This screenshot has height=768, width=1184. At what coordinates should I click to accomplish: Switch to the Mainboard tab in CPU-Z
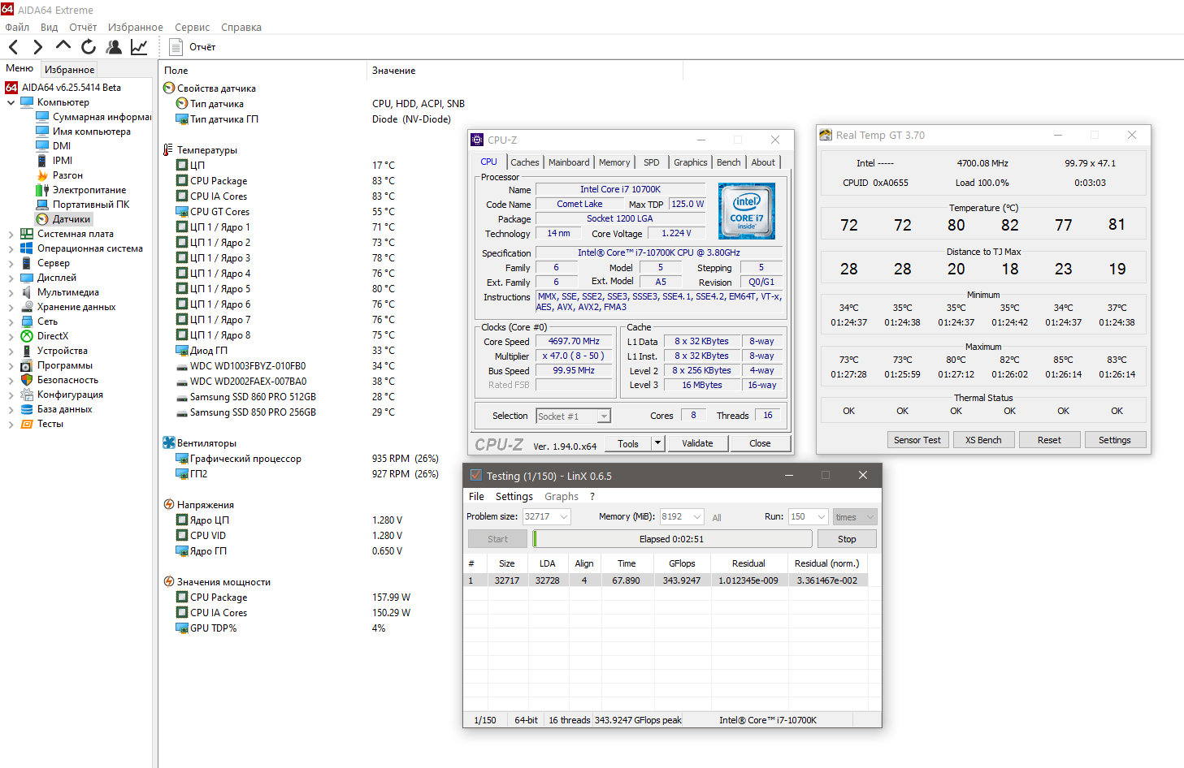click(569, 162)
